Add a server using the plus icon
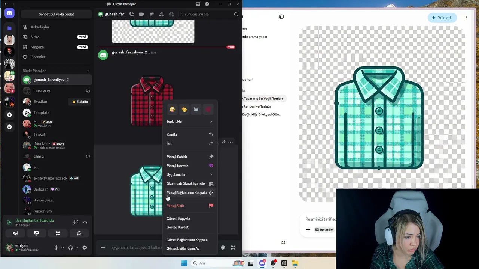Viewport: 479px width, 269px height. (x=9, y=115)
